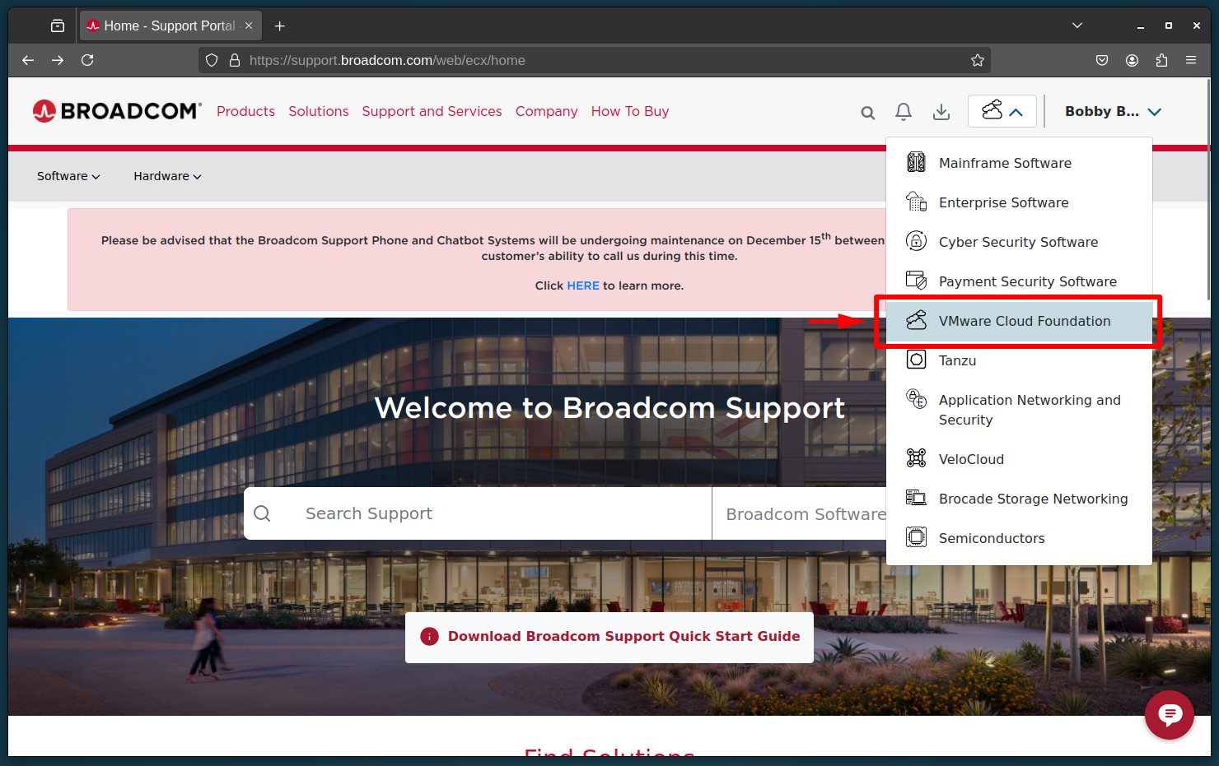1219x766 pixels.
Task: Click the VeloCloud icon
Action: (x=916, y=458)
